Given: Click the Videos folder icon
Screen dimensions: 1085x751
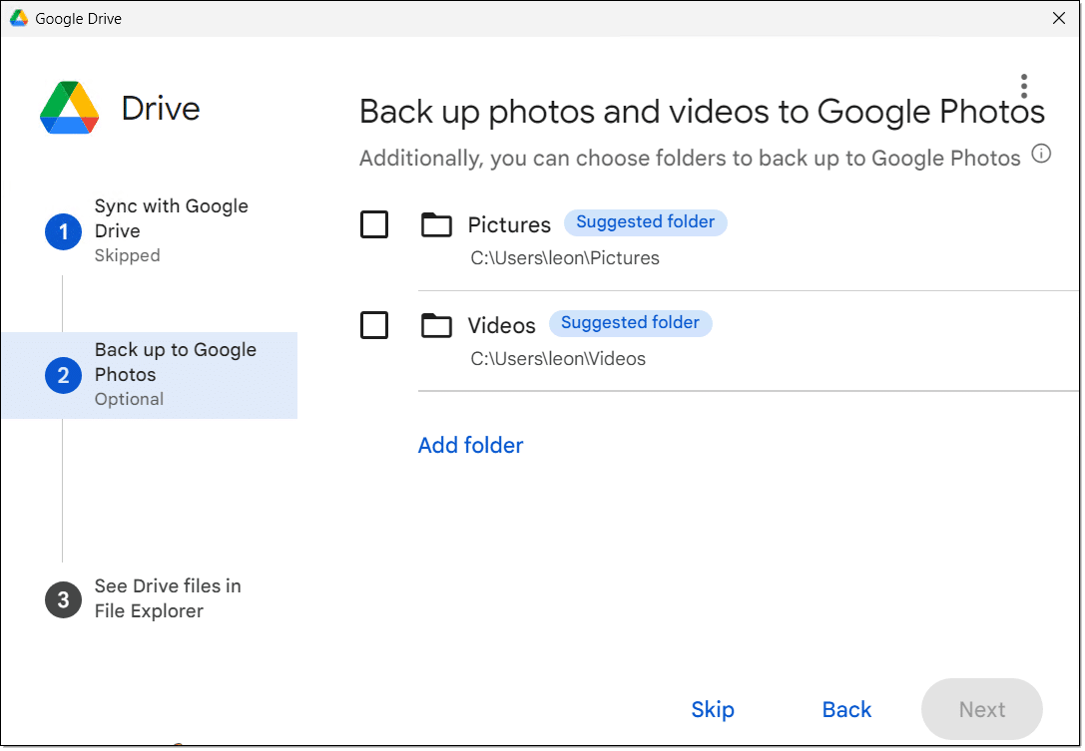Looking at the screenshot, I should tap(436, 325).
